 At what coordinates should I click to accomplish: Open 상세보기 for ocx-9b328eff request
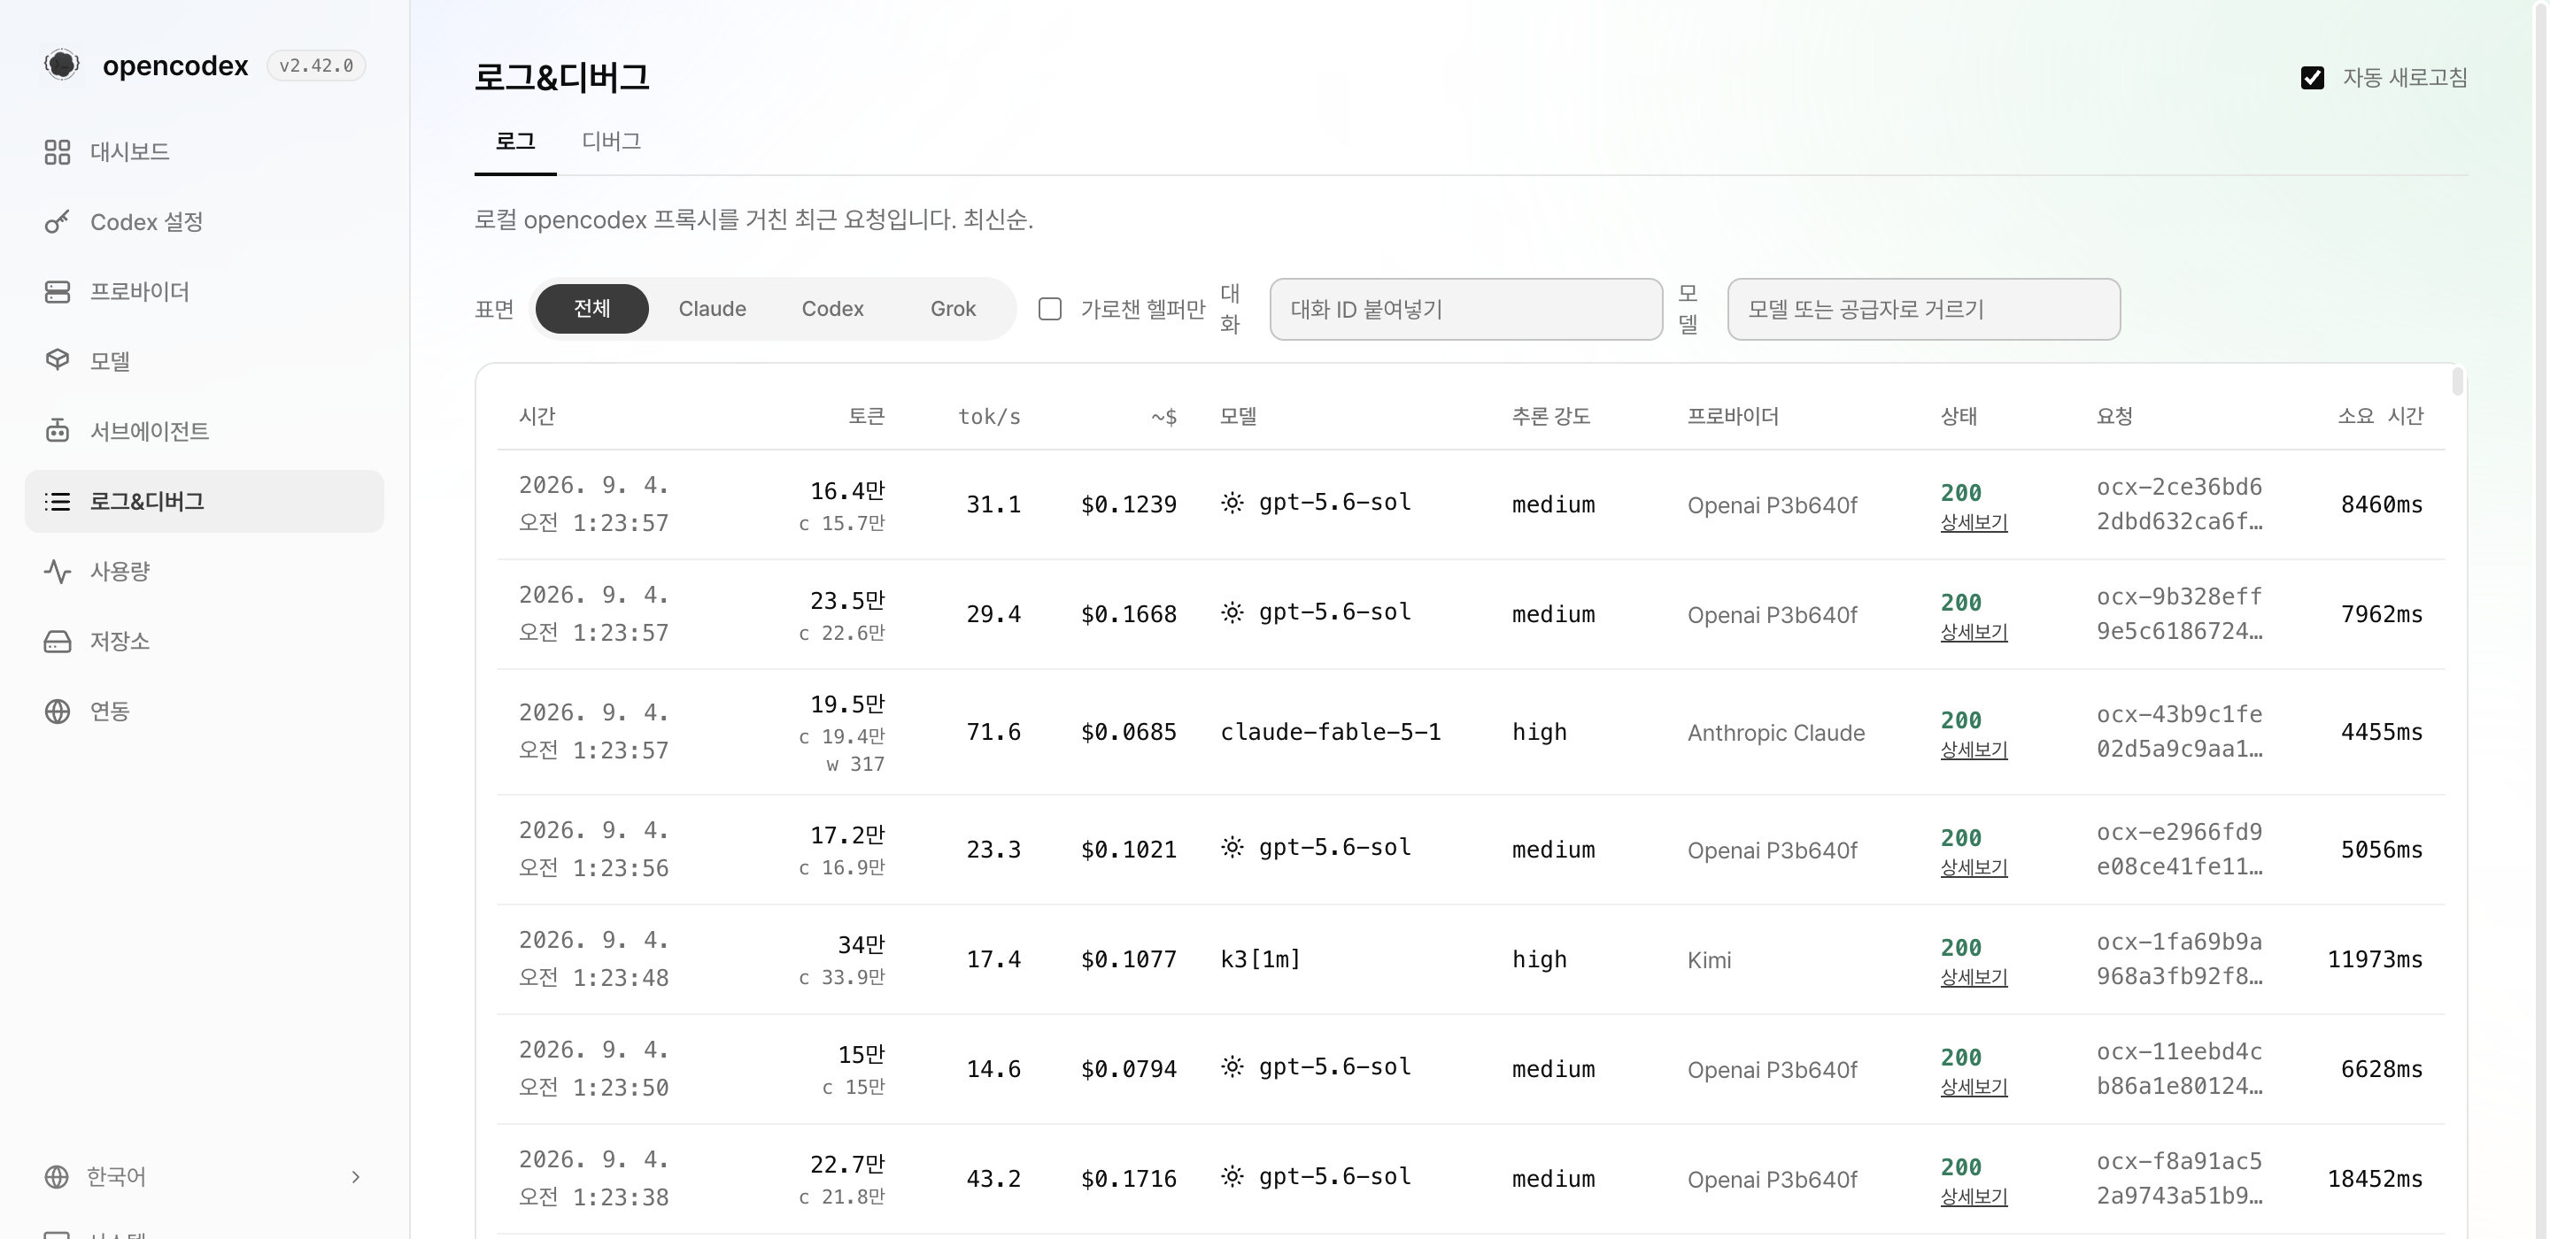1973,631
